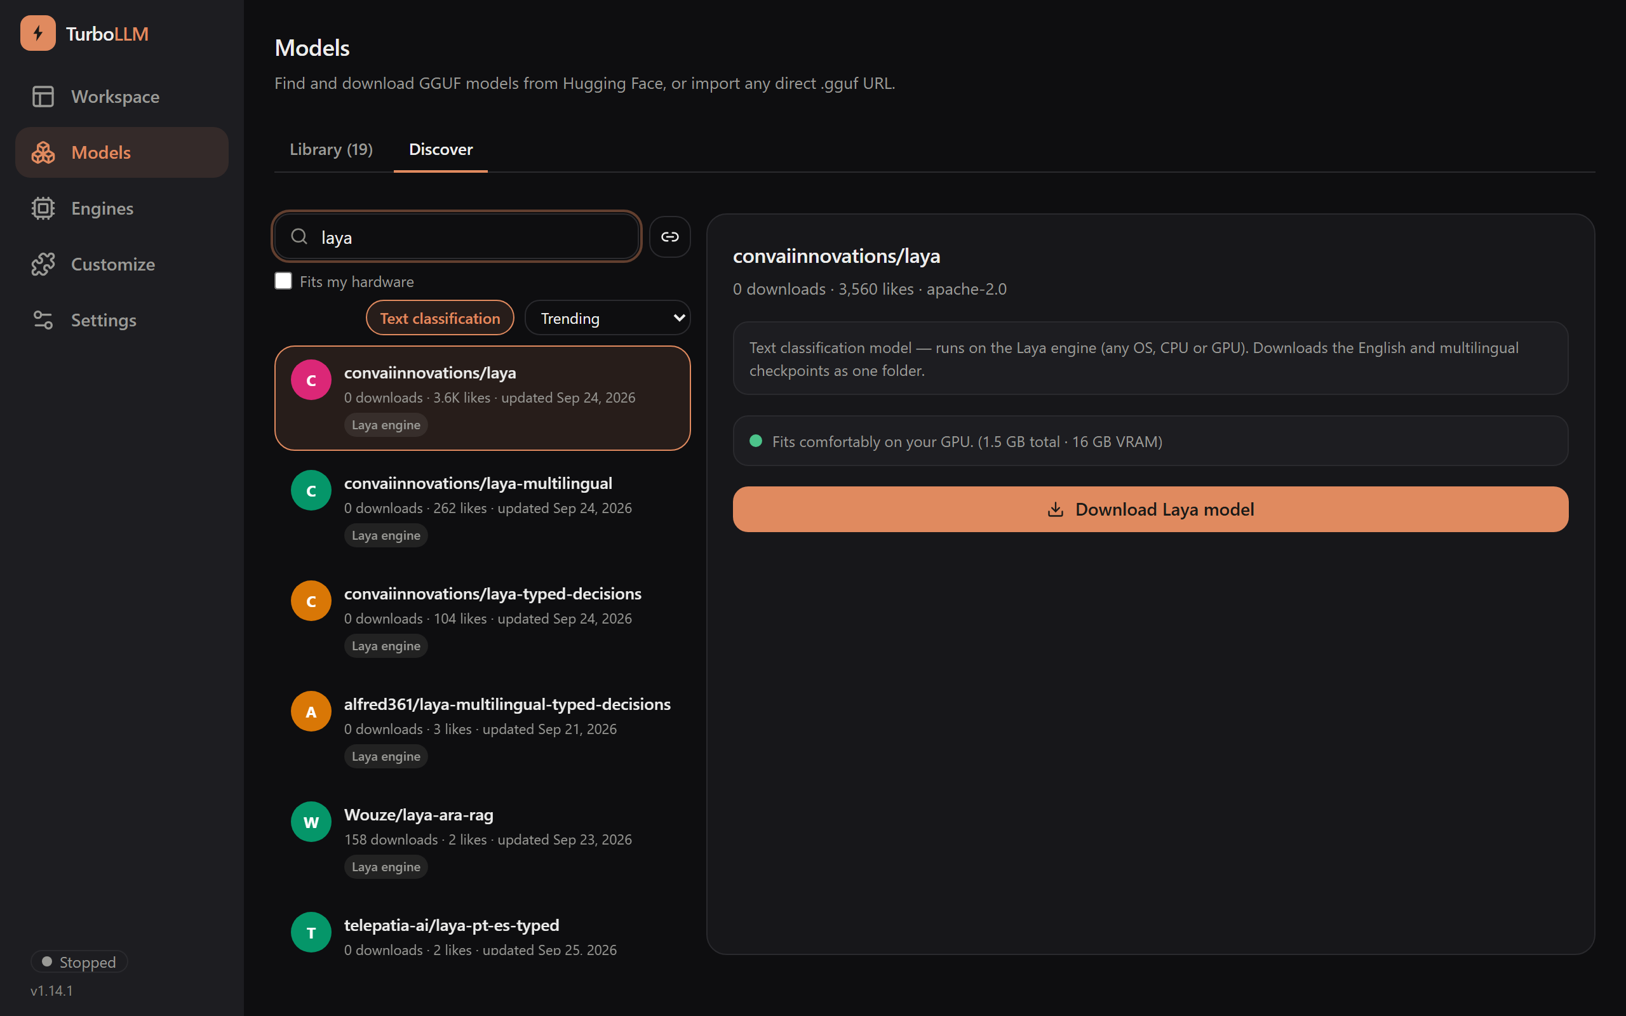Click the Laya engine tag under laya-multilingual
The image size is (1626, 1016).
tap(386, 535)
